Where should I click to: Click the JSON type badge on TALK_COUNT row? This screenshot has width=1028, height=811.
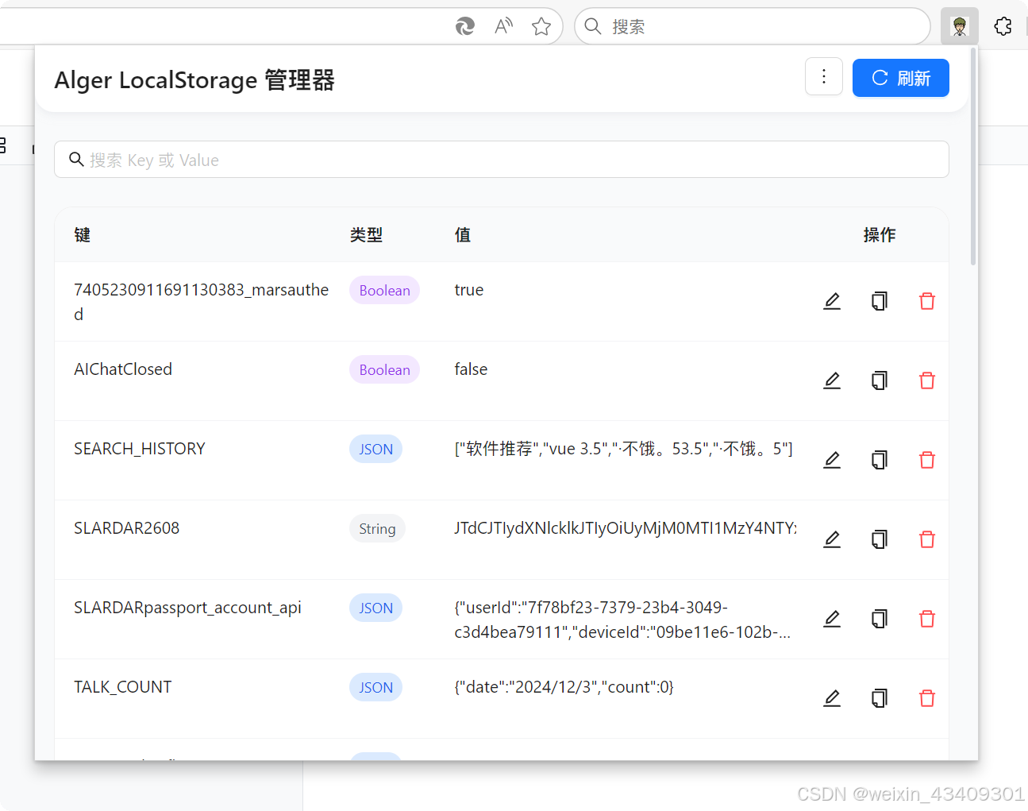pyautogui.click(x=375, y=687)
